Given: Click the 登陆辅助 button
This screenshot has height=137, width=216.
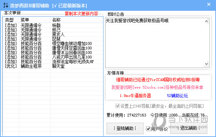Looking at the screenshot, I should click(125, 128).
